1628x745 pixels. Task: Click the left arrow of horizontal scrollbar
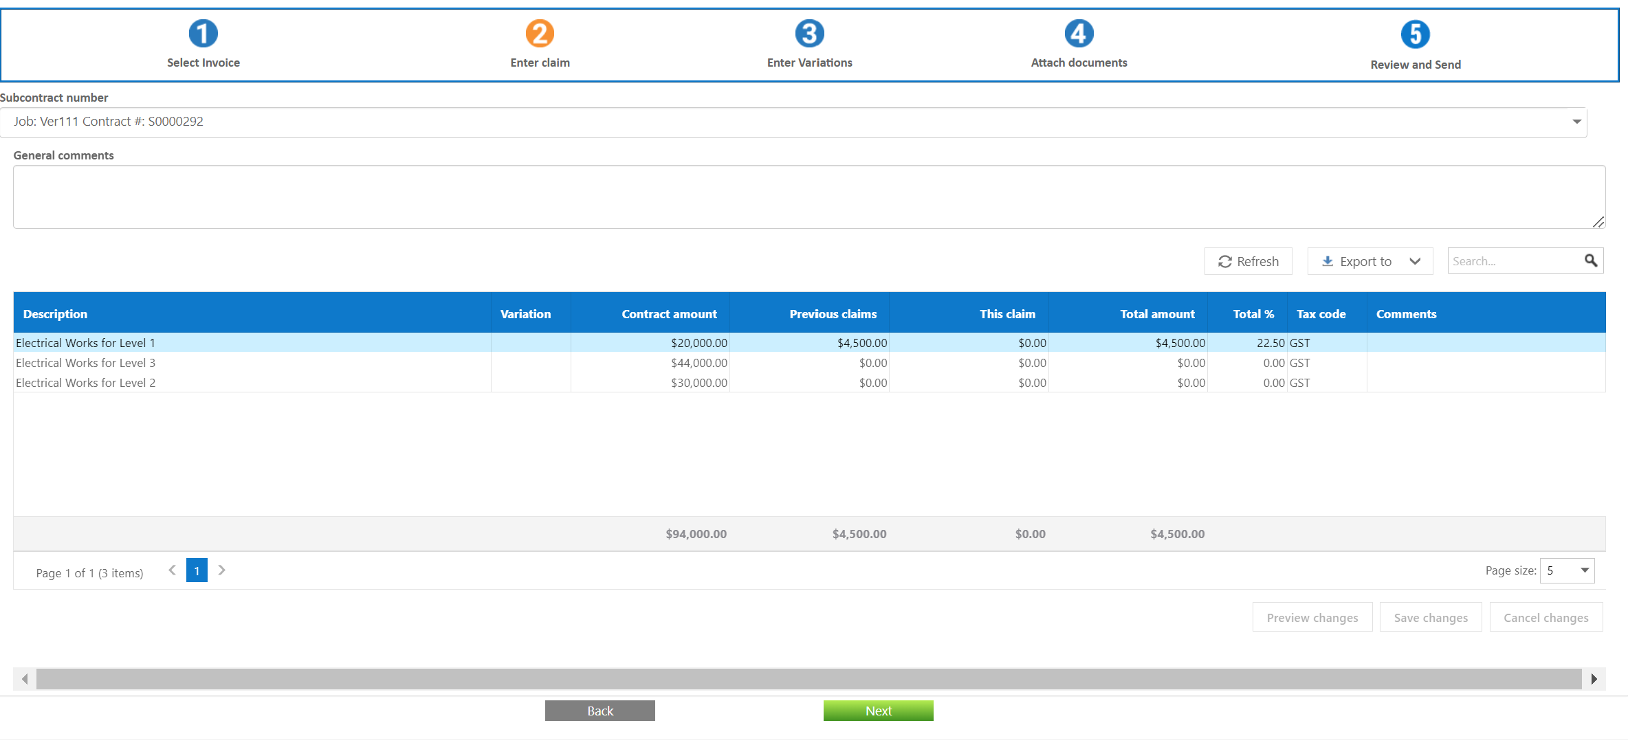click(25, 679)
